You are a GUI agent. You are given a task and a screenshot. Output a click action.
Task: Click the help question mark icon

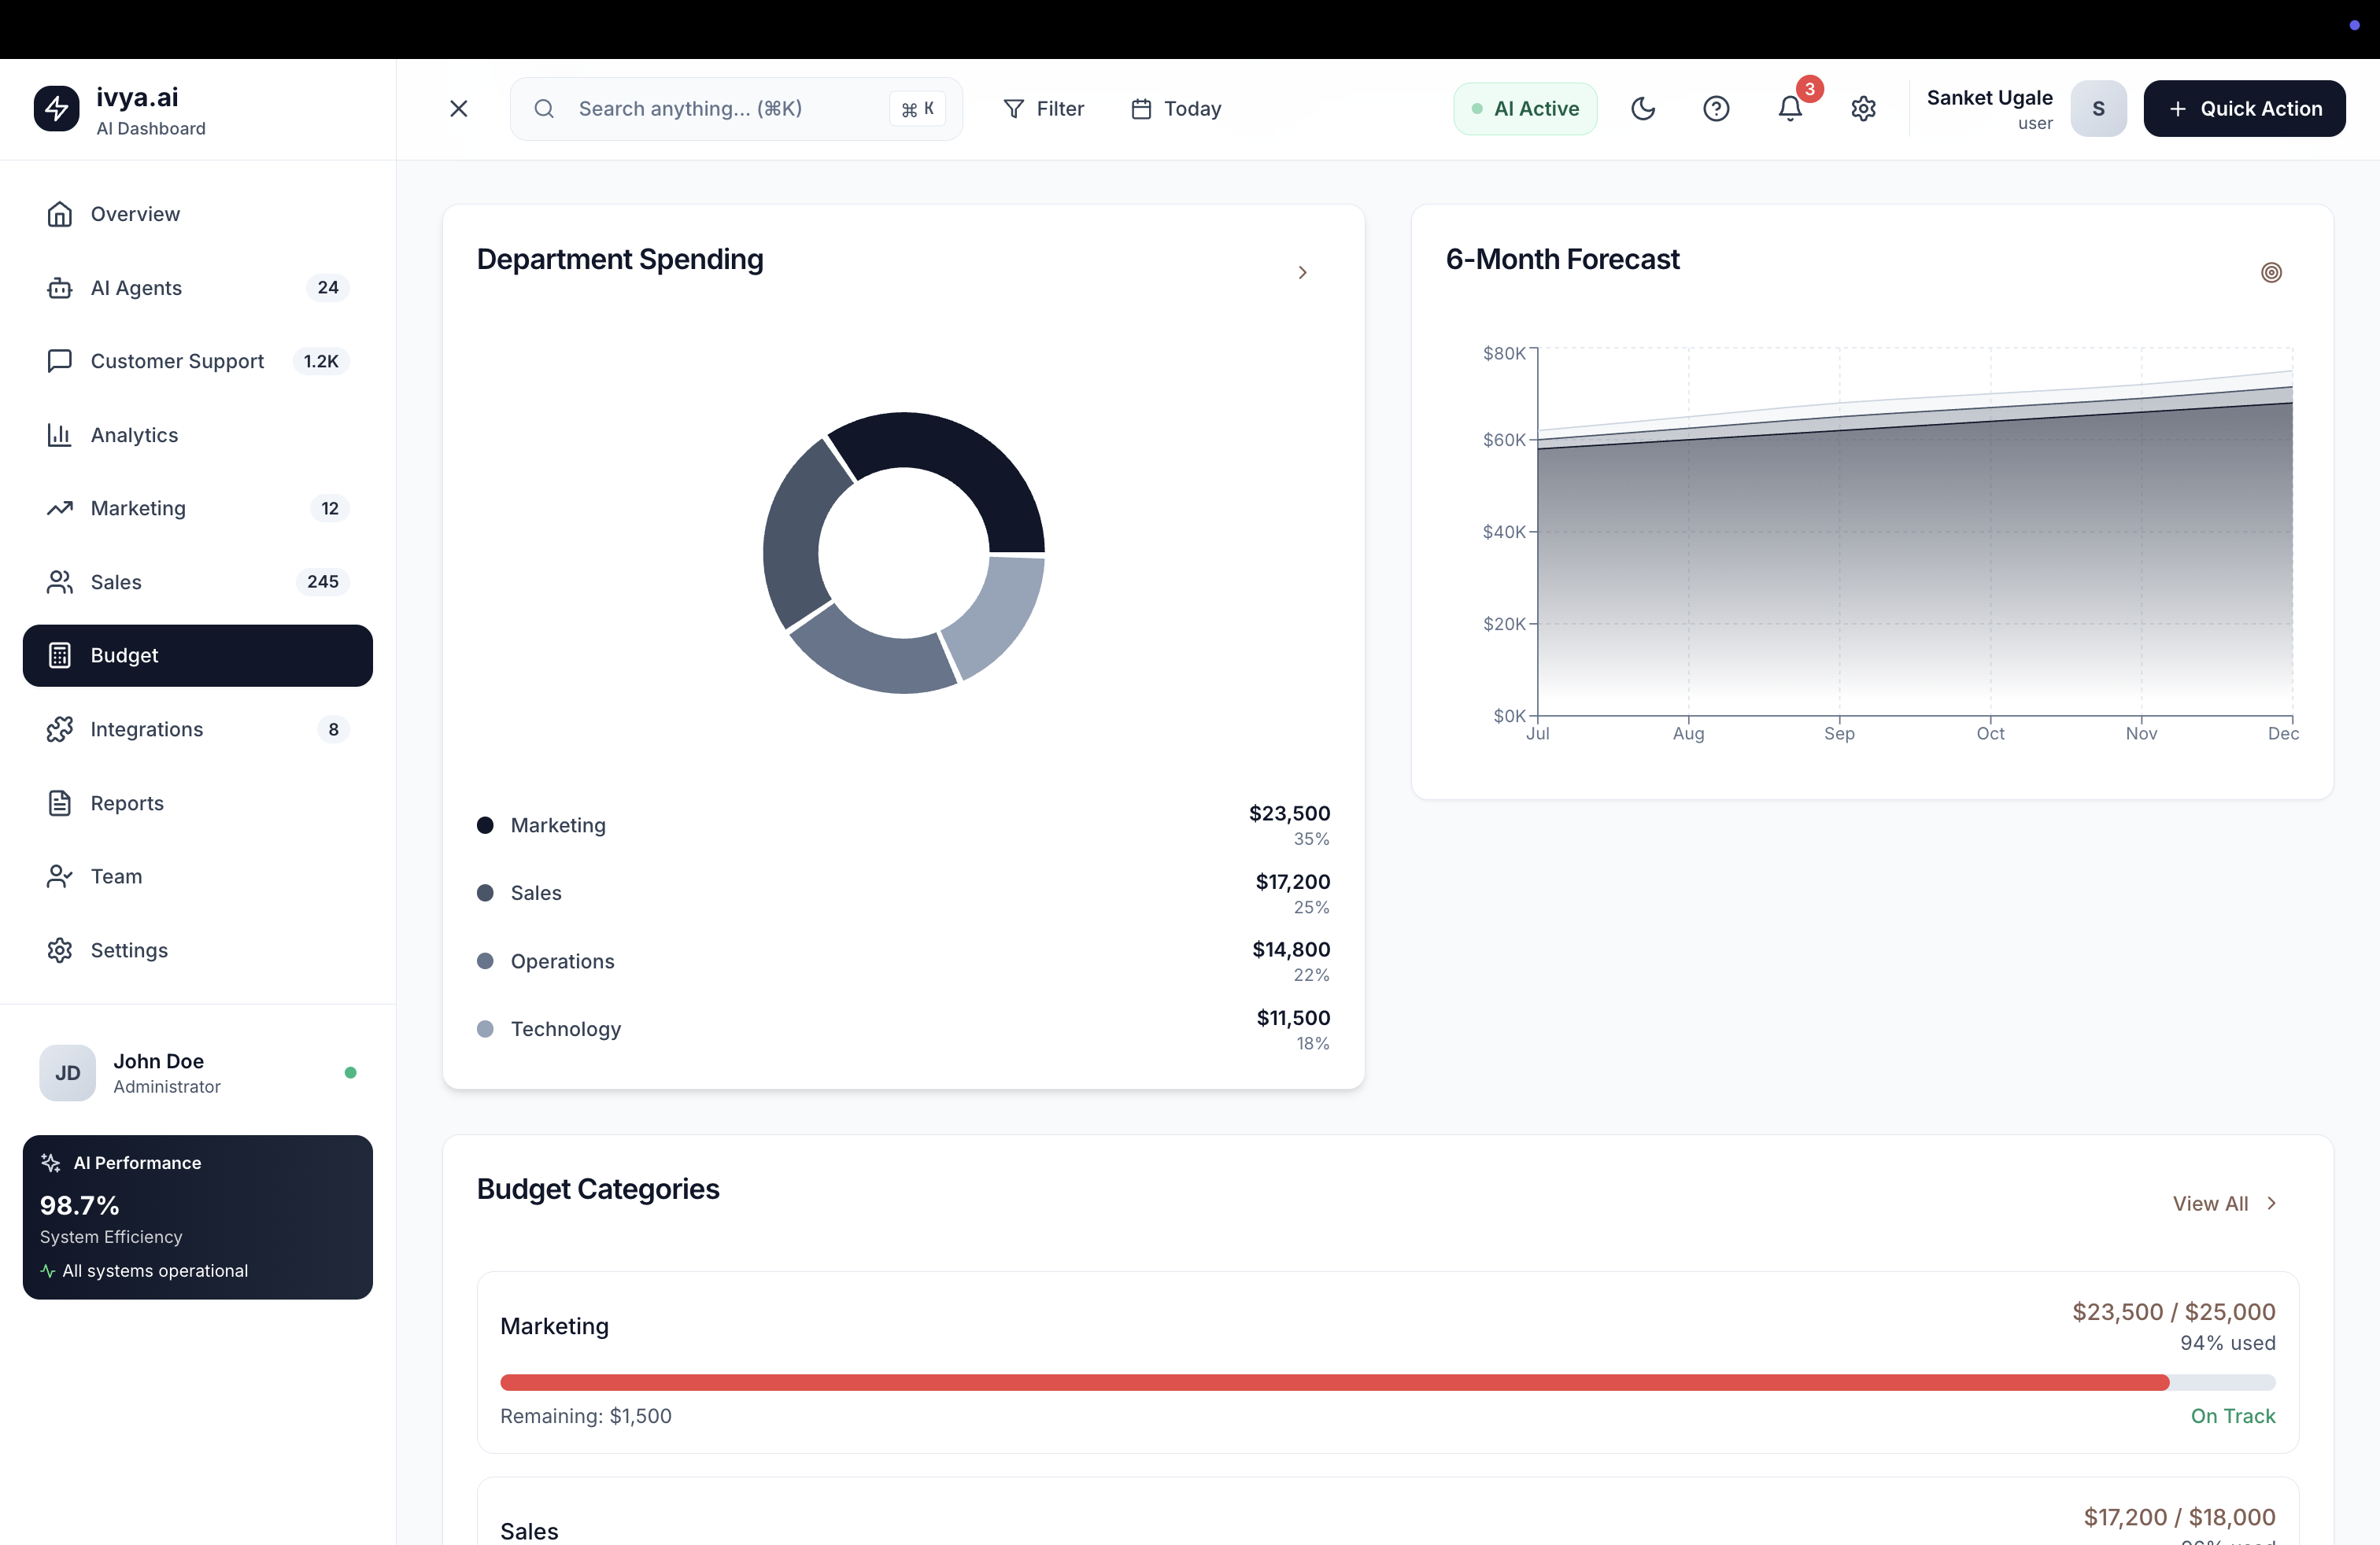point(1716,109)
